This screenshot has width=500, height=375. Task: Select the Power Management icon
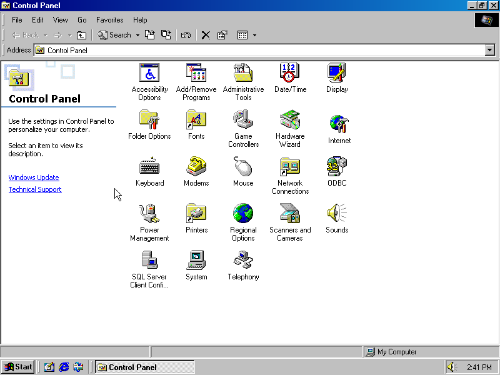[x=149, y=214]
